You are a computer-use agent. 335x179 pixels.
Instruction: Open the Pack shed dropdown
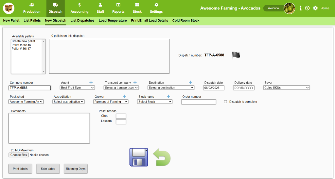pyautogui.click(x=26, y=102)
